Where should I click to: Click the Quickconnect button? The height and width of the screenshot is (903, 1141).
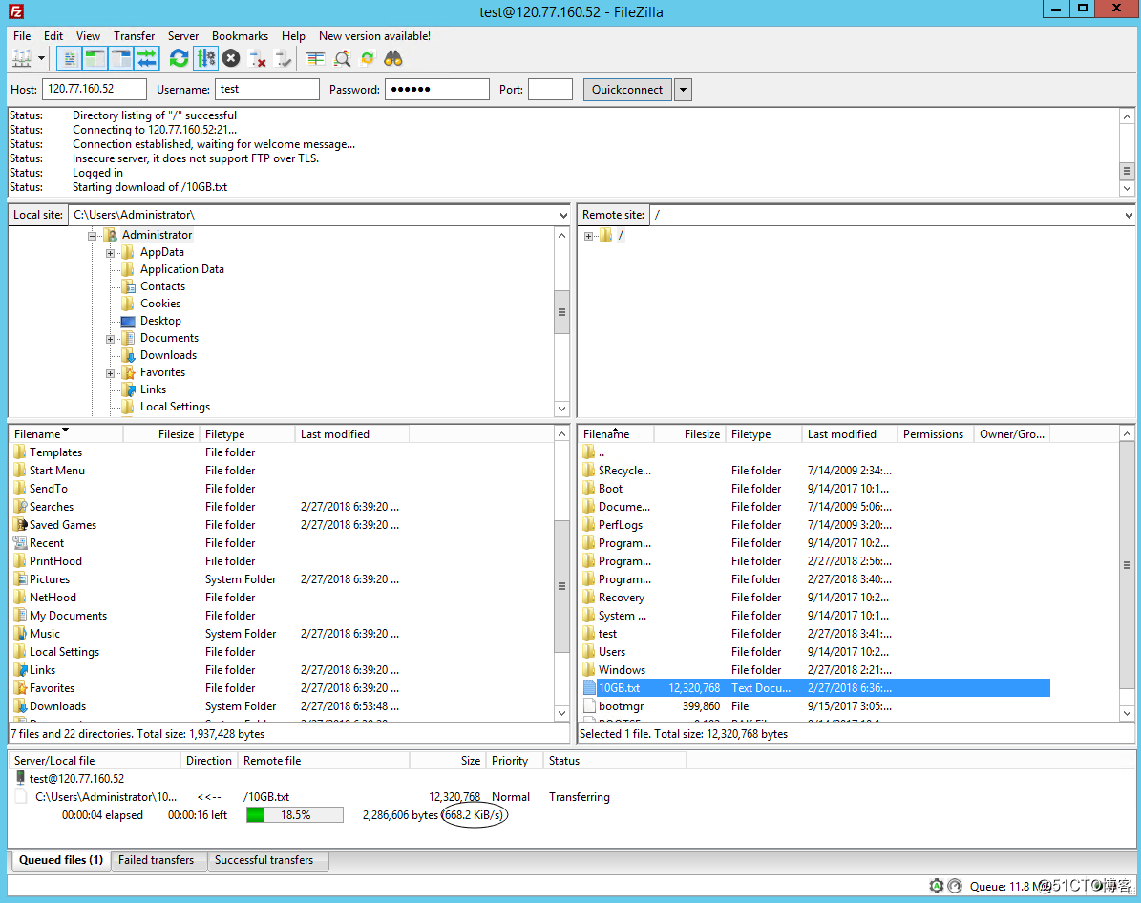pos(627,90)
